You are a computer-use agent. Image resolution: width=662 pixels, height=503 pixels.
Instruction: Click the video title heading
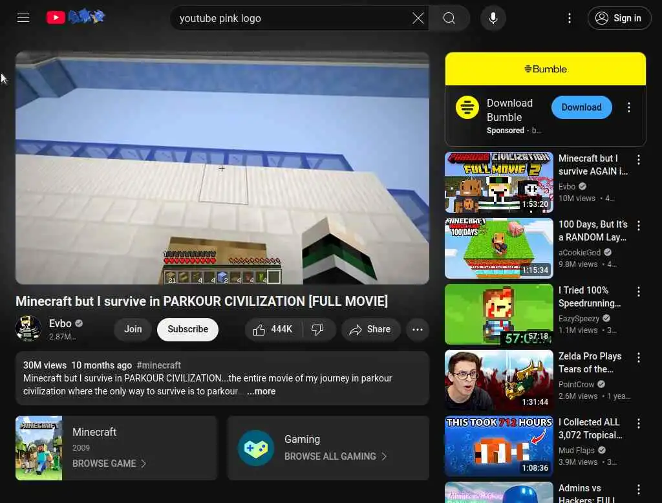(202, 301)
